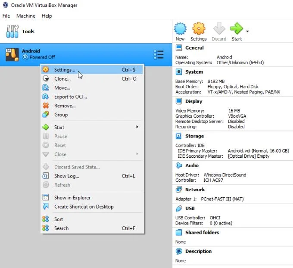The image size is (293, 268).
Task: Open the Description section header
Action: 199,251
